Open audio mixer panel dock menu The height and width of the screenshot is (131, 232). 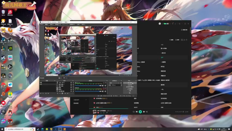(x=107, y=81)
